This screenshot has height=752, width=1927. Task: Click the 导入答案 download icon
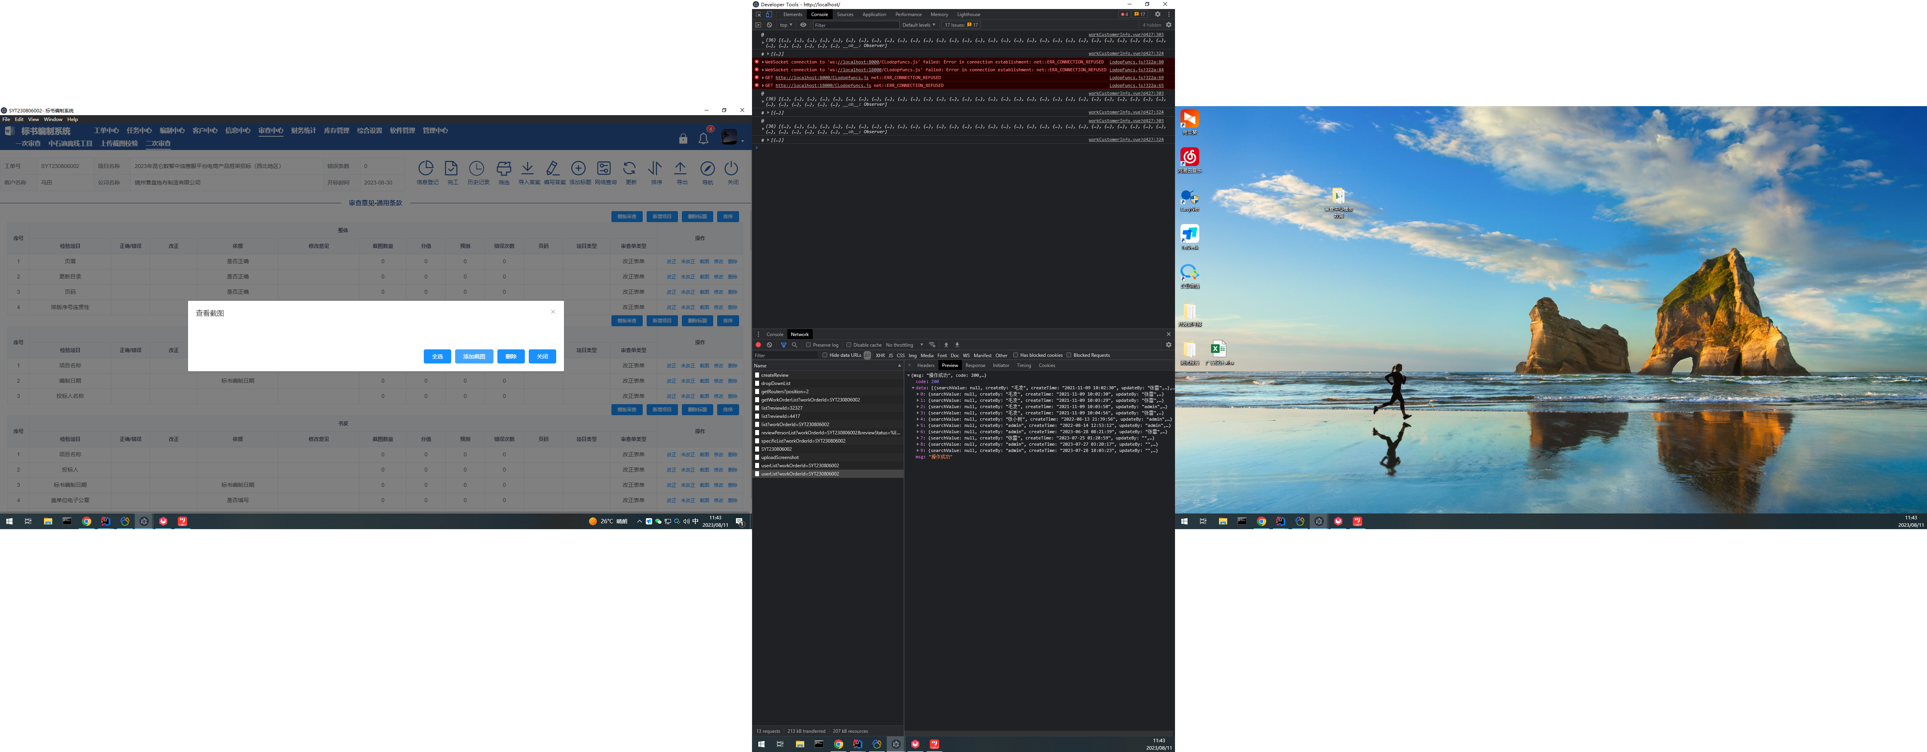pos(528,168)
